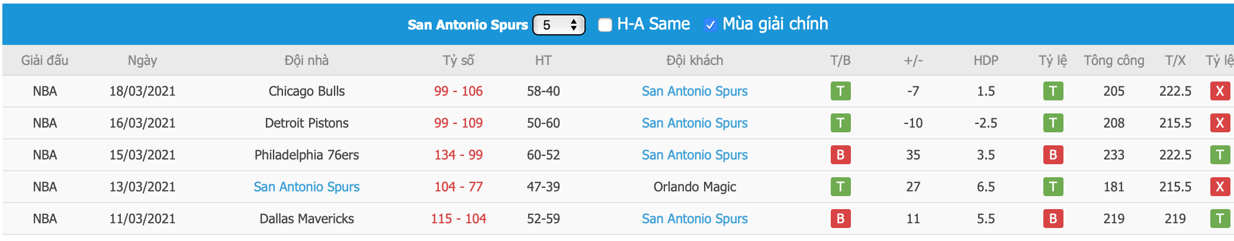1234x241 pixels.
Task: Click the red X badge in the Orlando Magic row
Action: [x=1220, y=187]
